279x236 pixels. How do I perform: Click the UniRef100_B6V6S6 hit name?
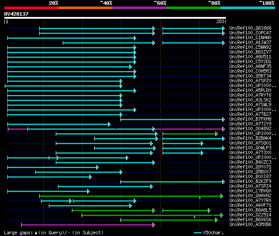pyautogui.click(x=250, y=220)
